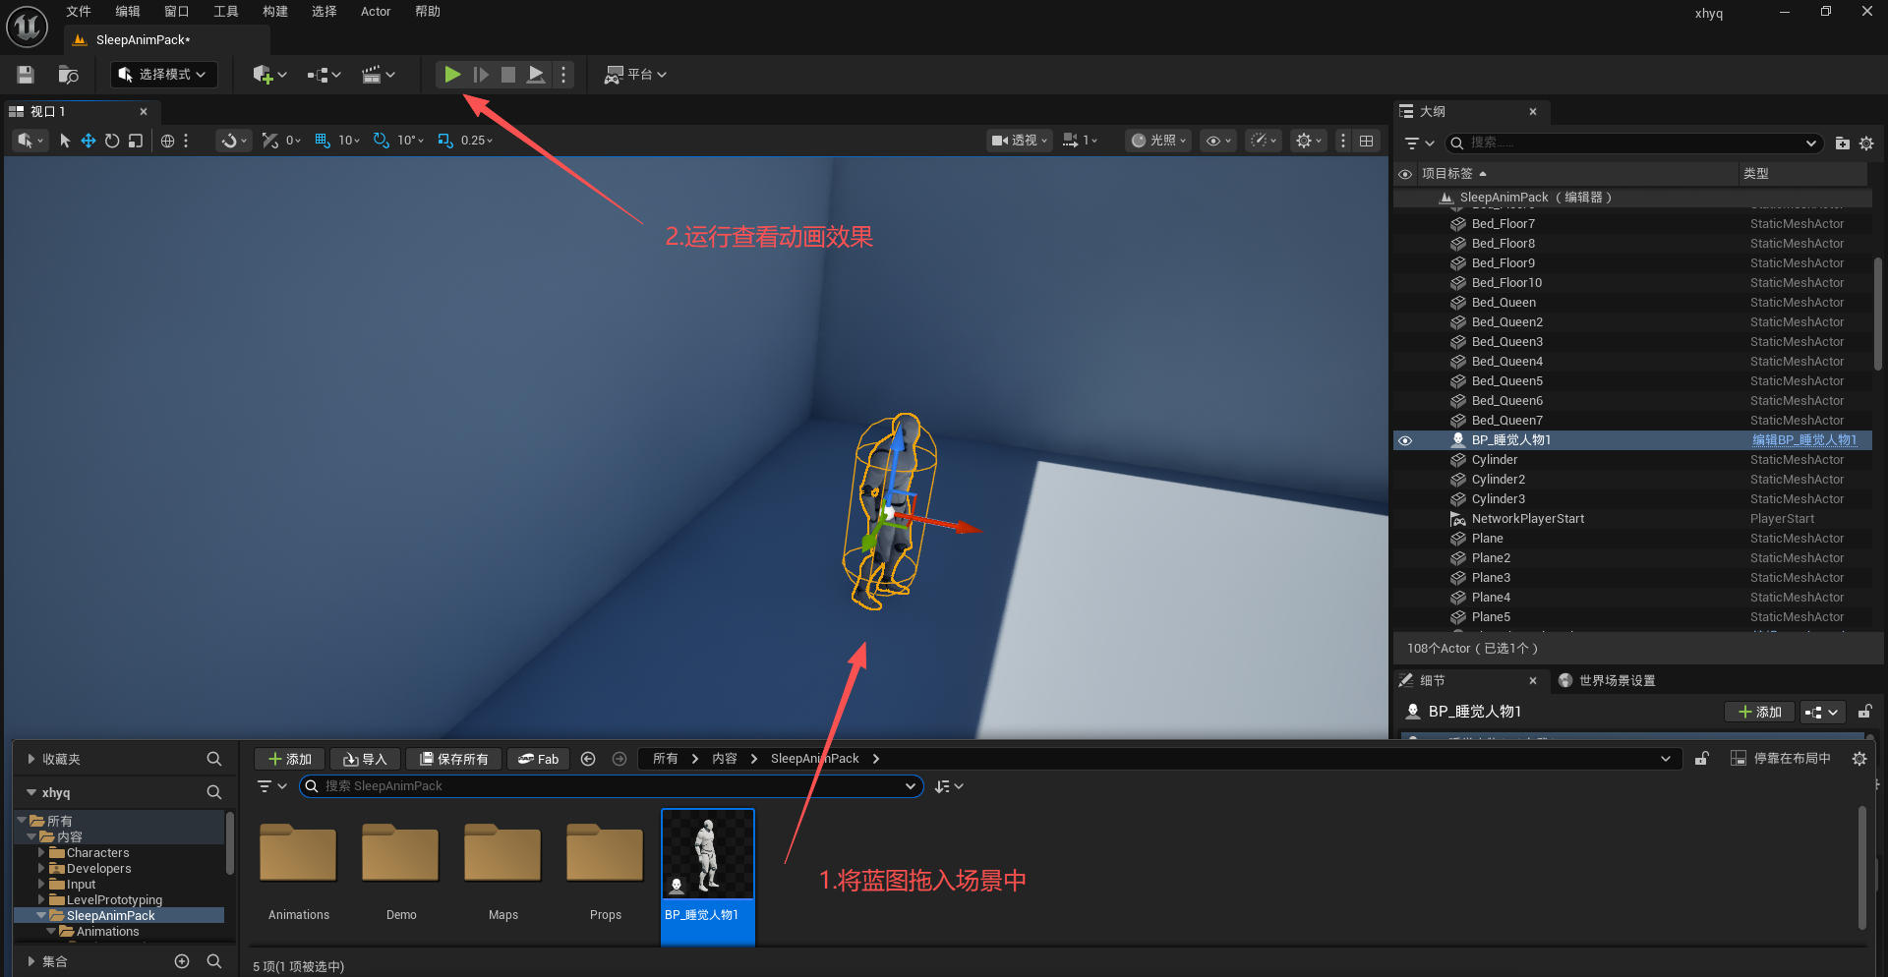Expand the Characters folder in the tree

tap(41, 853)
